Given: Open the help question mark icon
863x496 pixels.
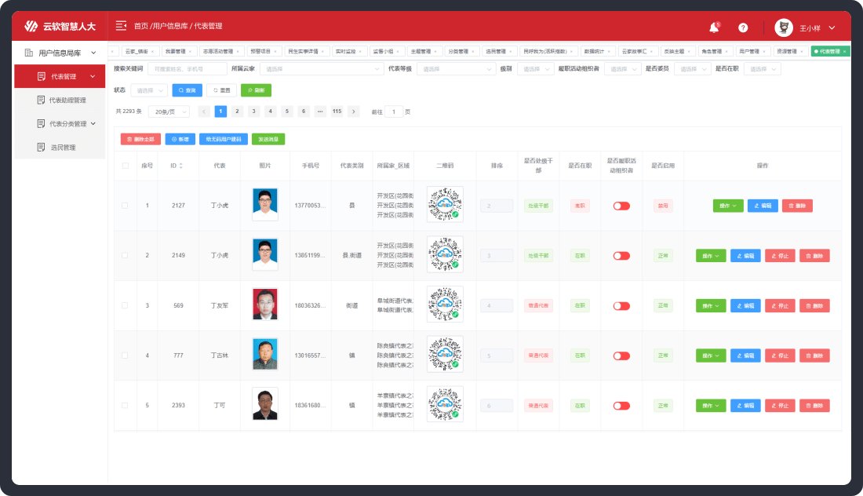Looking at the screenshot, I should 743,27.
